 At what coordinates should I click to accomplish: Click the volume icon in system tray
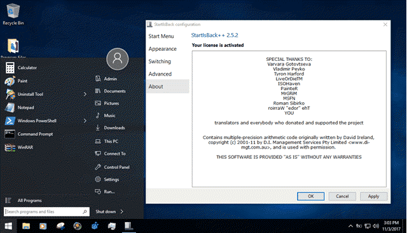pos(376,226)
